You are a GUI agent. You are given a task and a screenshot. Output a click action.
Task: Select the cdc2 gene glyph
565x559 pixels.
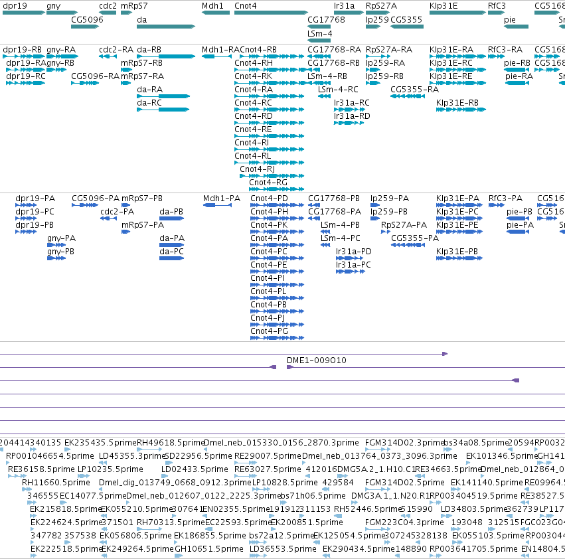(x=108, y=13)
